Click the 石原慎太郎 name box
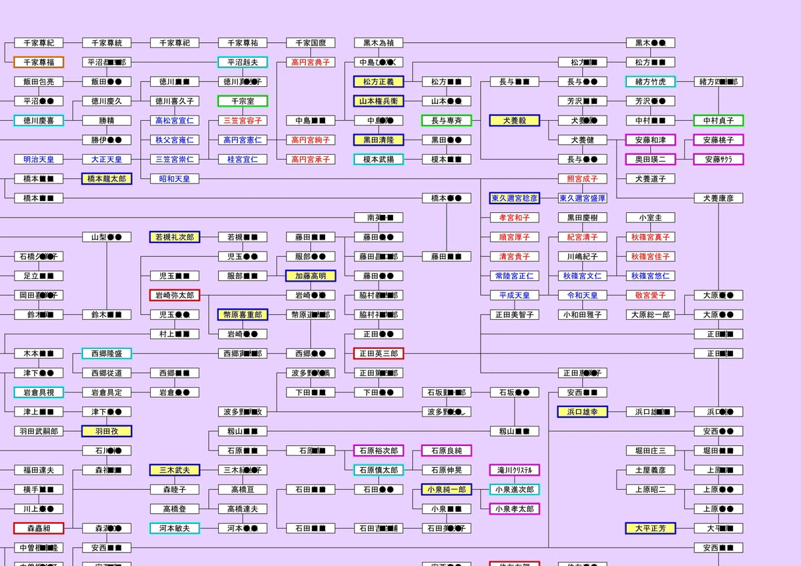 click(x=379, y=470)
